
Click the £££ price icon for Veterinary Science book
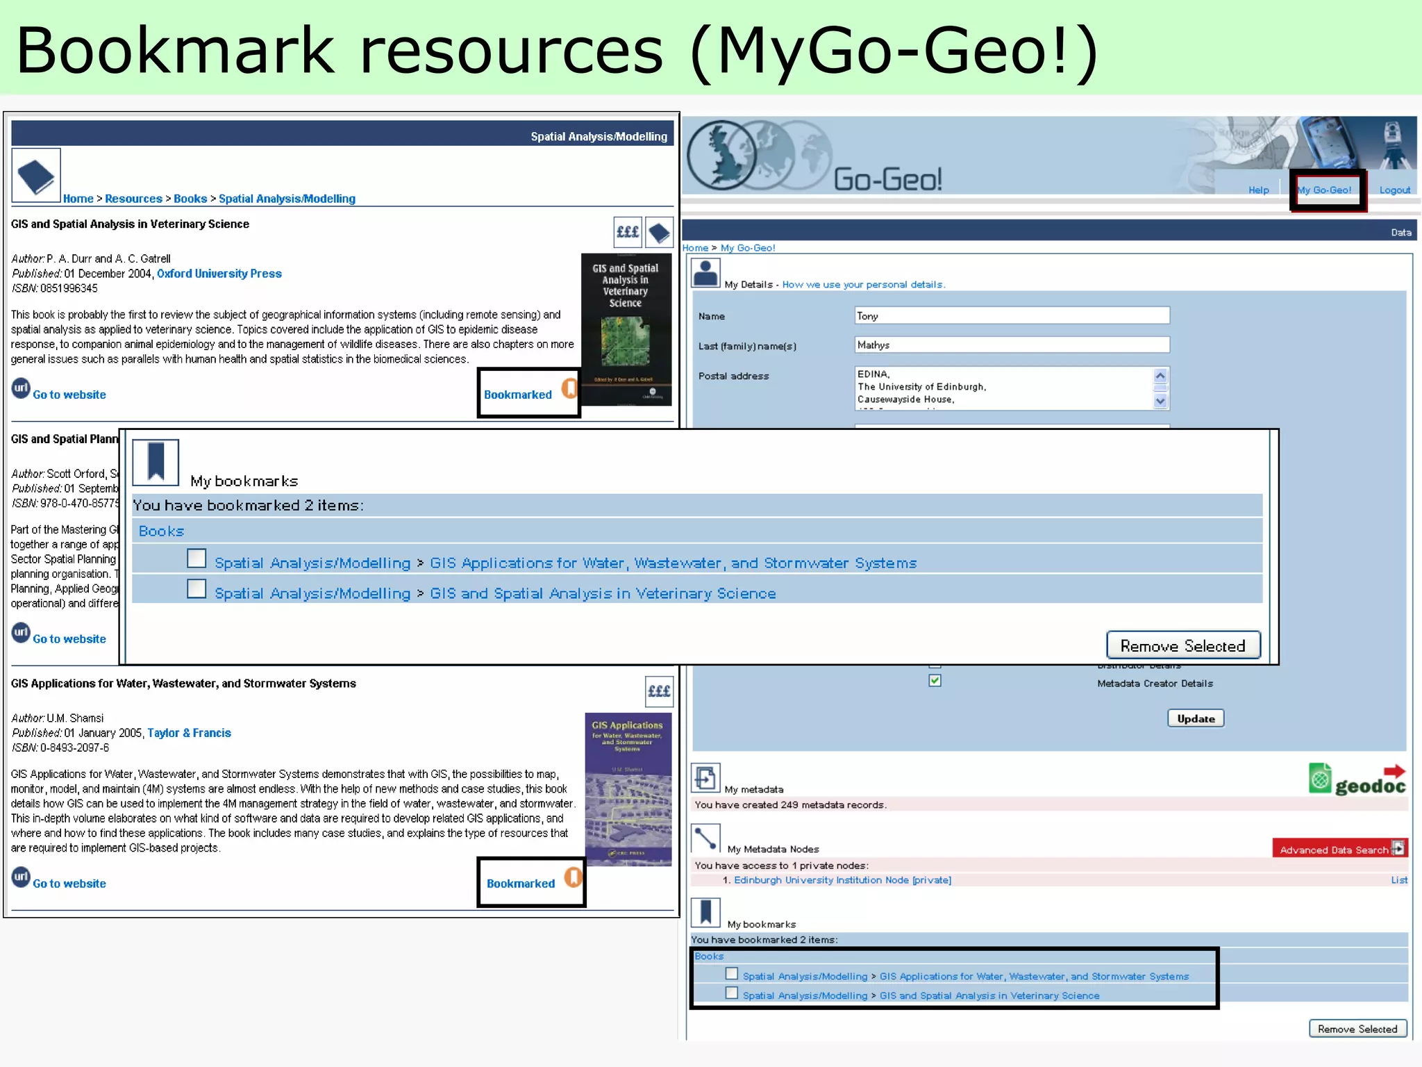[628, 232]
